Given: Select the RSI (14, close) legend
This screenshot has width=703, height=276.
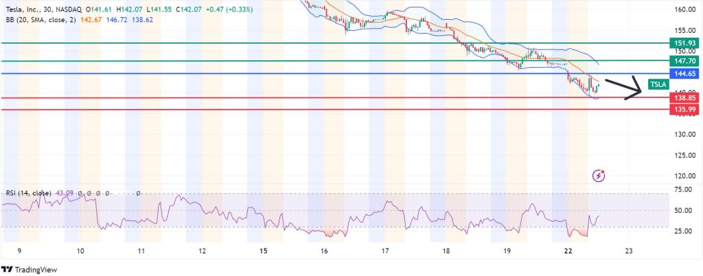Looking at the screenshot, I should tap(29, 194).
